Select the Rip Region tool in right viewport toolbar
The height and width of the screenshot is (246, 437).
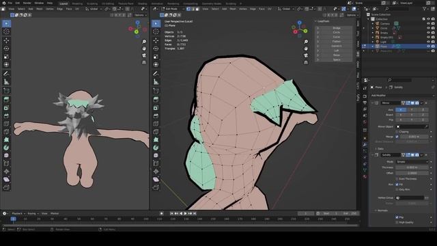pos(156,187)
